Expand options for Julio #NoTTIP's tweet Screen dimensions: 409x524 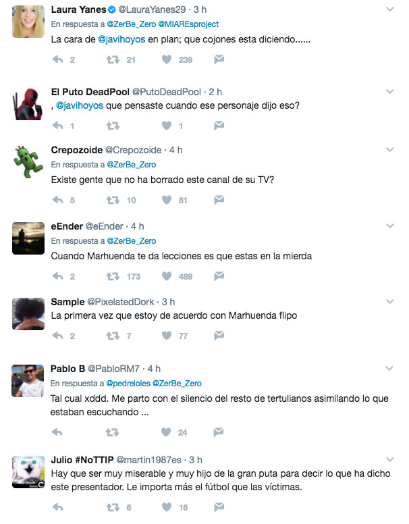pyautogui.click(x=390, y=459)
